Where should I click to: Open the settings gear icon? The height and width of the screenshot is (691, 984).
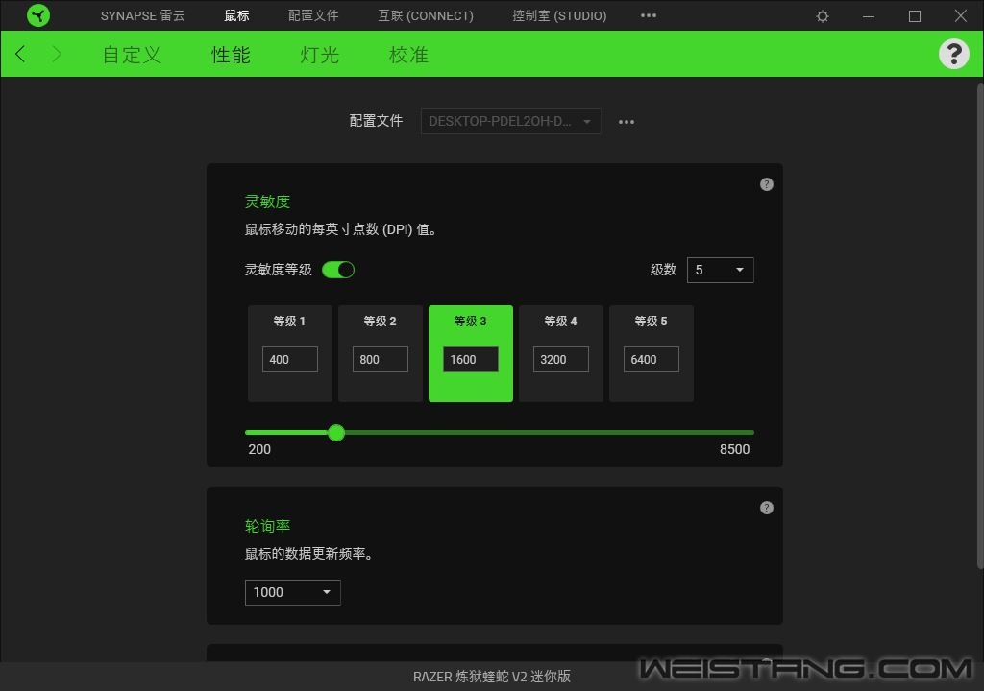[823, 16]
